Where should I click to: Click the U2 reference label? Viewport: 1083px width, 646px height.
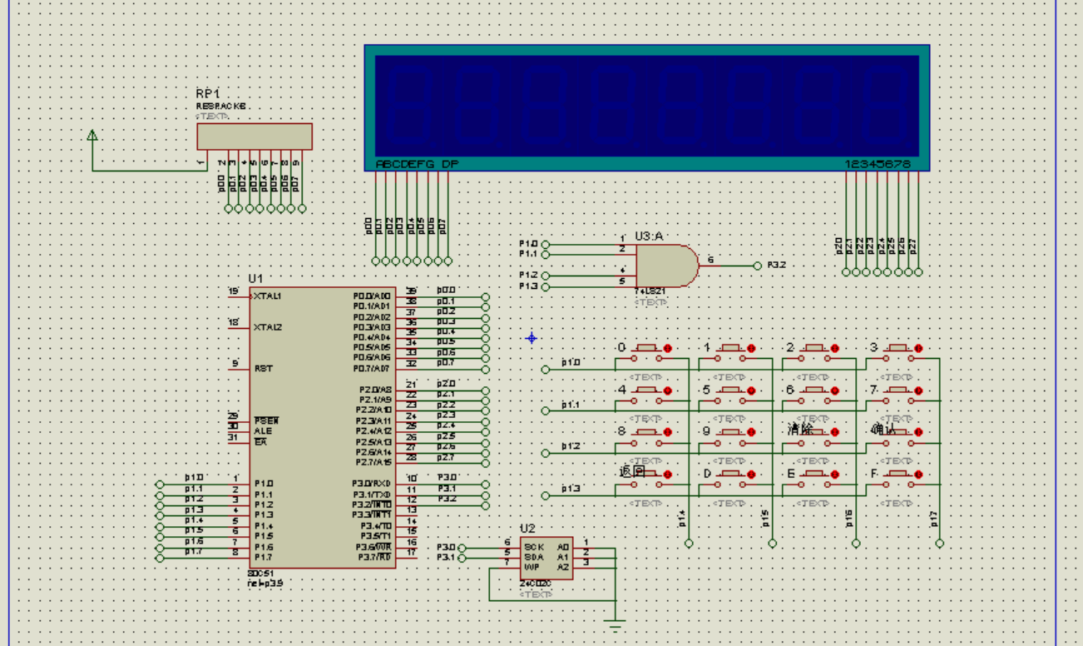528,529
